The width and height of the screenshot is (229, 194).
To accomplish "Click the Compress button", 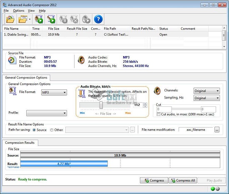I will click(x=154, y=180).
